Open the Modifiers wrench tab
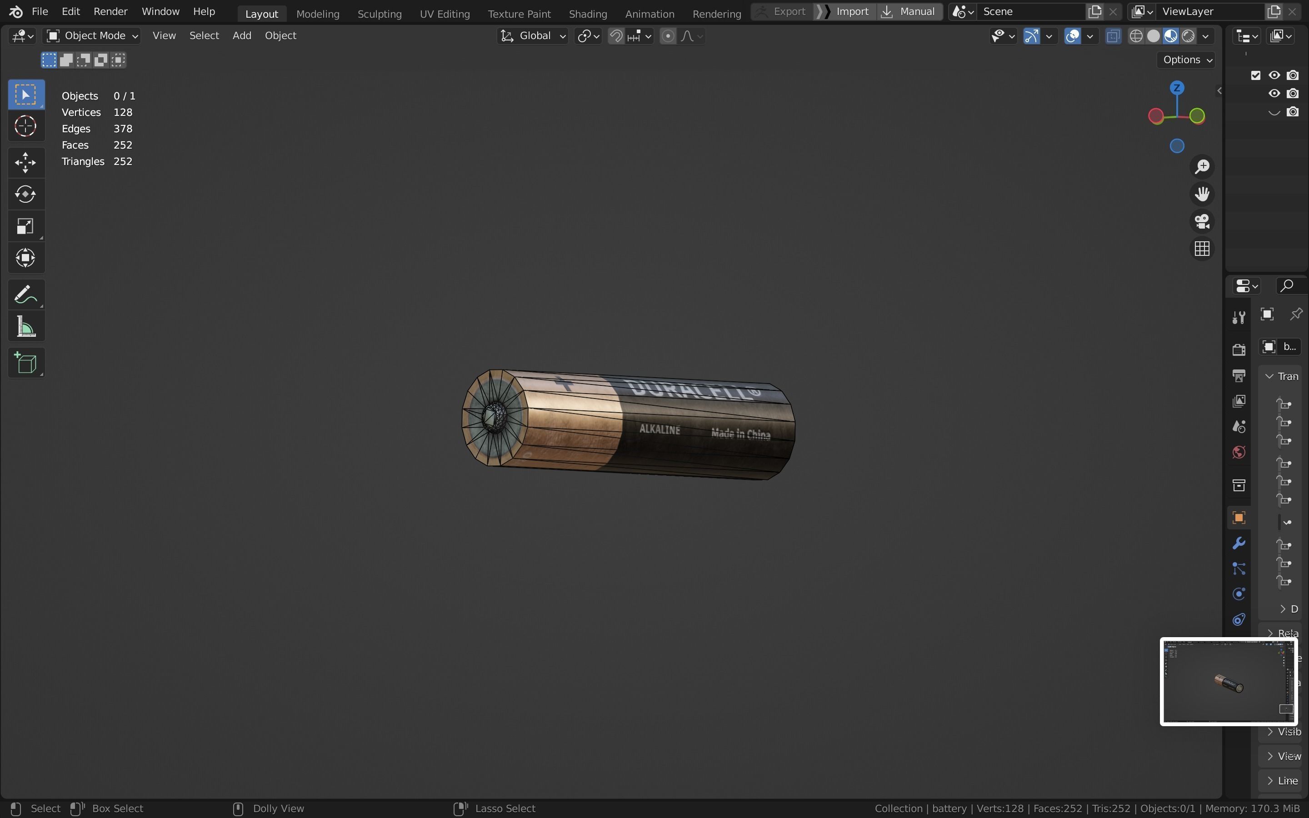 coord(1239,543)
